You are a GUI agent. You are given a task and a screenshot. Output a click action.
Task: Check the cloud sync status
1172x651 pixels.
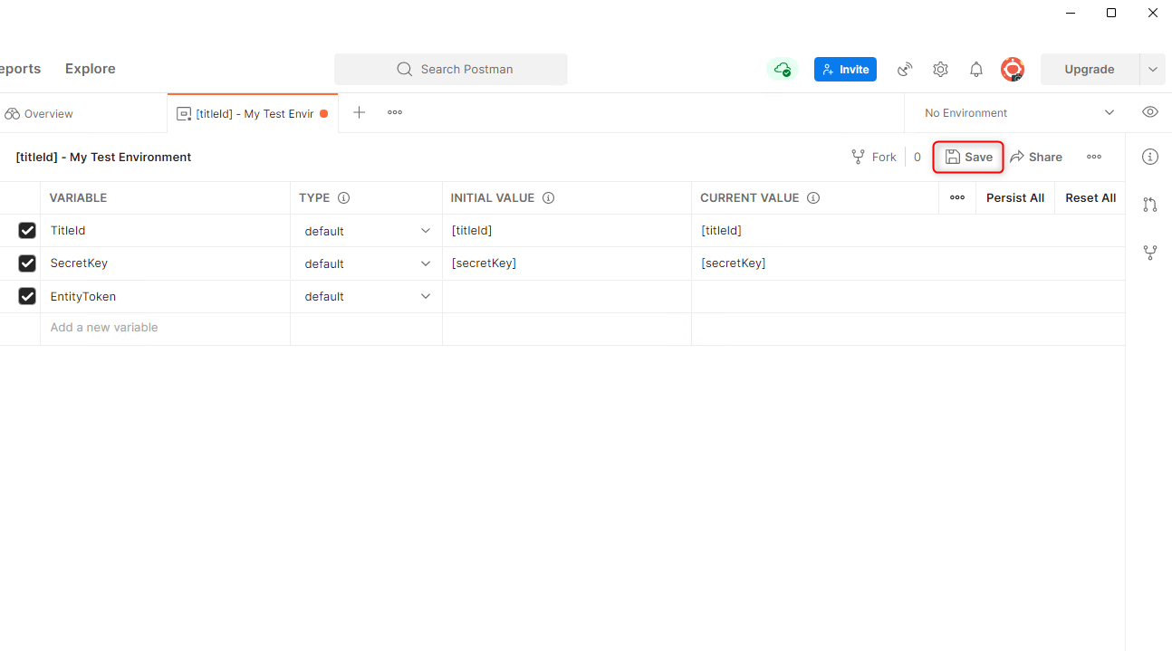pos(781,69)
